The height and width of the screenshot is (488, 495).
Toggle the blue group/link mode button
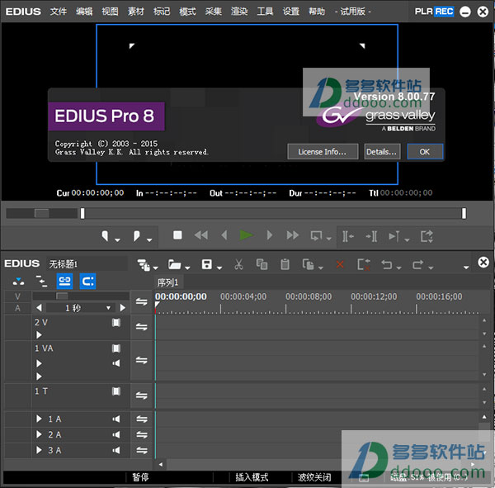coord(64,281)
